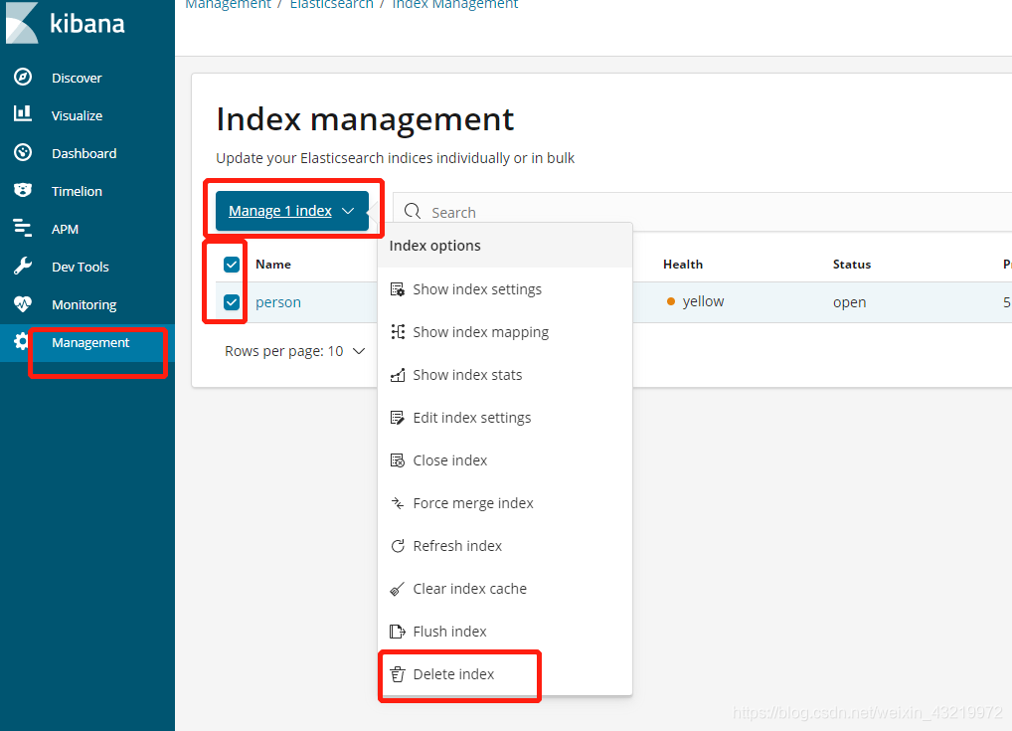Click the Delete index trash icon
Image resolution: width=1012 pixels, height=731 pixels.
[398, 674]
